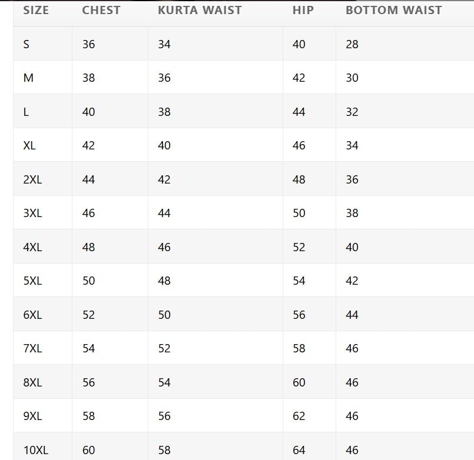Select the 4XL size row label
This screenshot has height=460, width=474.
(32, 248)
